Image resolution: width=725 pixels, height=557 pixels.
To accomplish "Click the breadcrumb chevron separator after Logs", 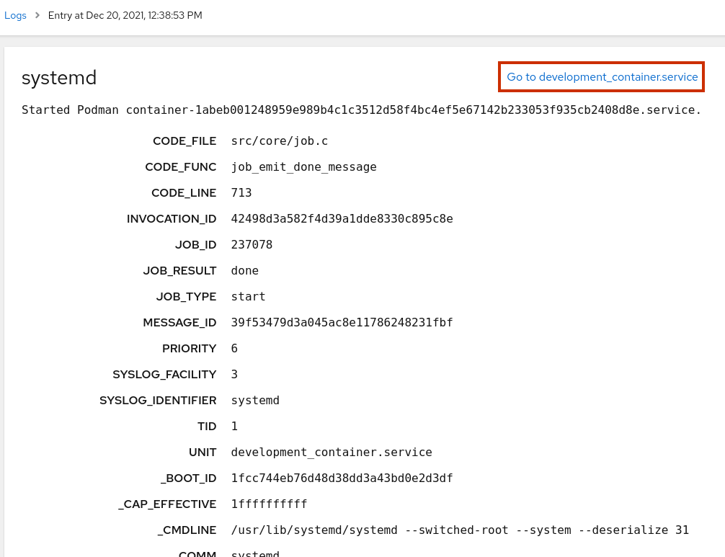I will click(37, 15).
